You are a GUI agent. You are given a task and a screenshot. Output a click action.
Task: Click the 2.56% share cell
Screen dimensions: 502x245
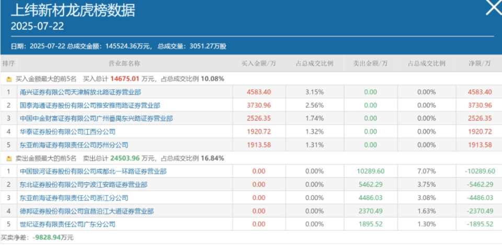click(314, 105)
